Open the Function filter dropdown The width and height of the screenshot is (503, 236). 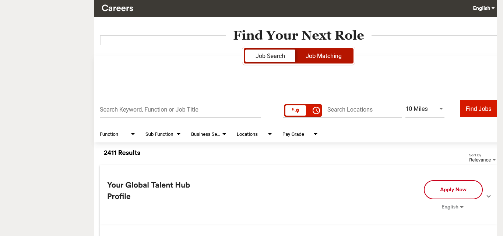click(117, 134)
